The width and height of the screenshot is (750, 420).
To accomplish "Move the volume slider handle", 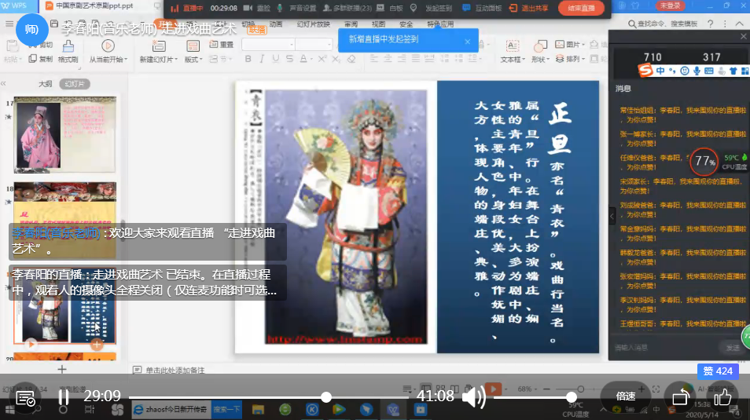I will (x=571, y=397).
